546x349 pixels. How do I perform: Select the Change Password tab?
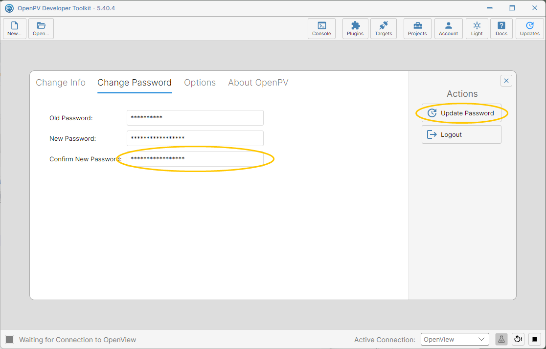(x=135, y=83)
